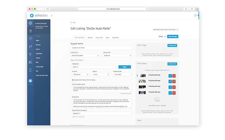Edit photo 218_photo_6387.png with pencil icon

170,76
